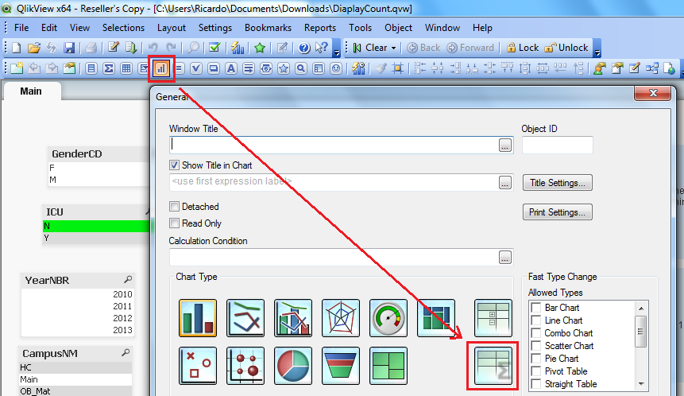Click the Title Settings button
The width and height of the screenshot is (684, 396).
tap(558, 183)
